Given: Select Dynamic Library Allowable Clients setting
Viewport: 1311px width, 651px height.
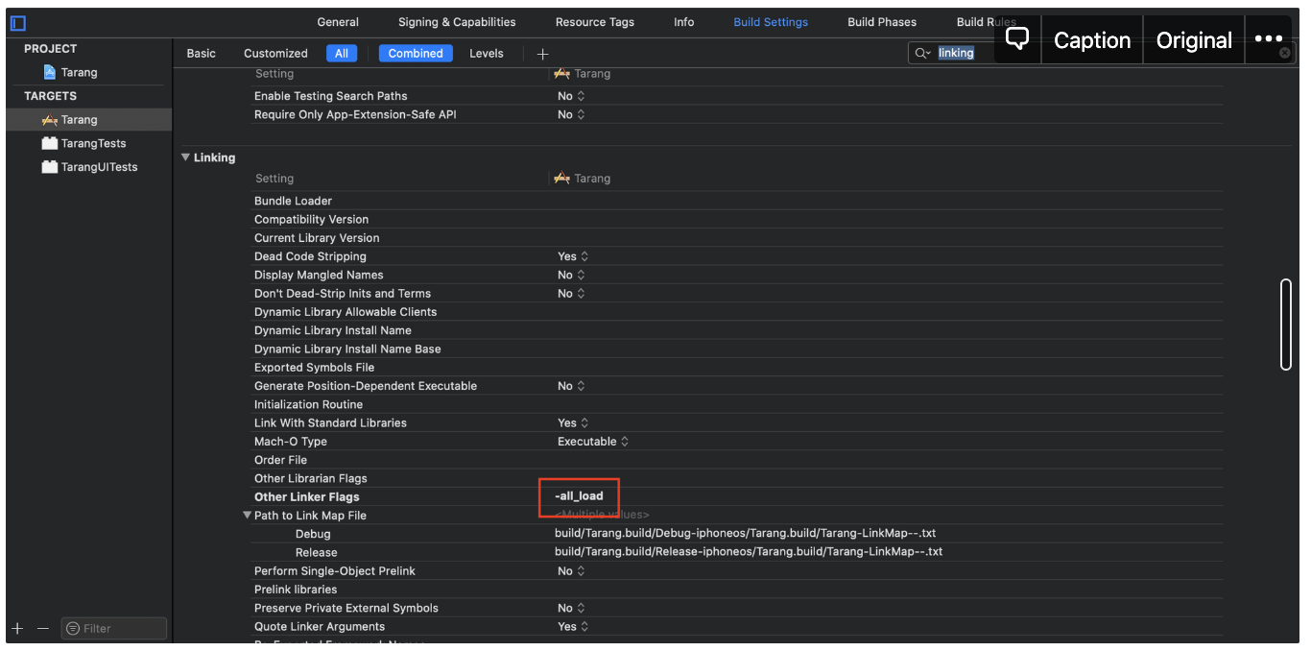Looking at the screenshot, I should pos(346,312).
